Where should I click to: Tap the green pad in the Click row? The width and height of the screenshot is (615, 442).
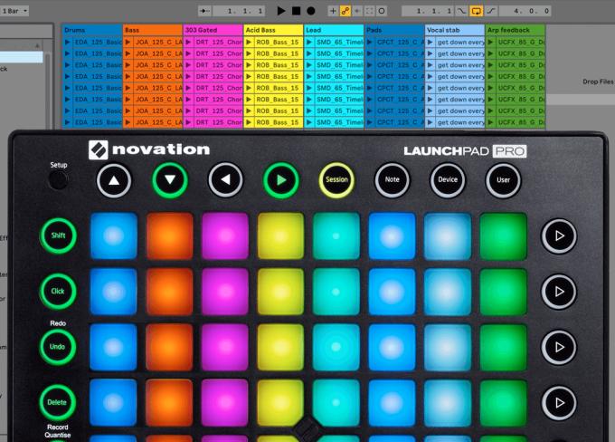click(x=503, y=292)
